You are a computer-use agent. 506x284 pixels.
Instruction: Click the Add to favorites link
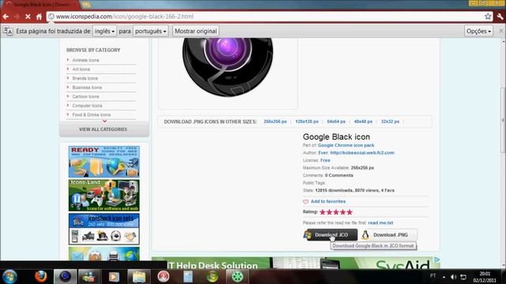pos(328,201)
